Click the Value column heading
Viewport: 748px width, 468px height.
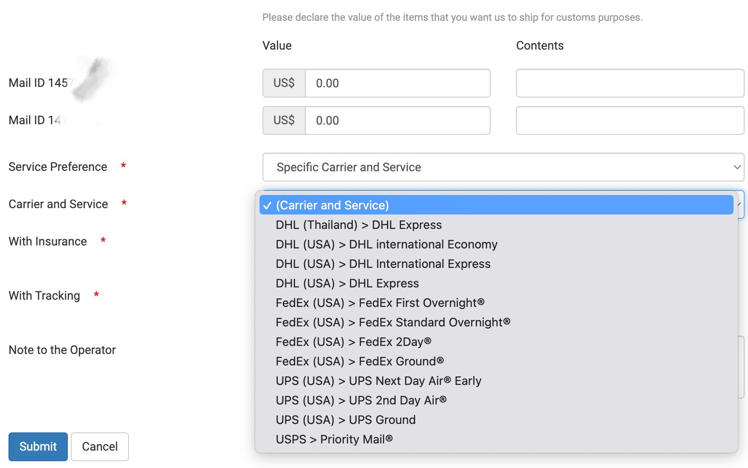(277, 45)
